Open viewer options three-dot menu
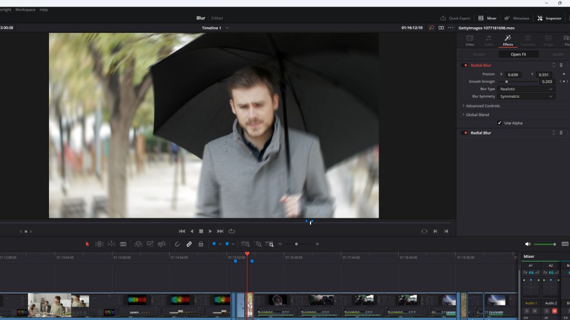Image resolution: width=570 pixels, height=320 pixels. pyautogui.click(x=451, y=28)
